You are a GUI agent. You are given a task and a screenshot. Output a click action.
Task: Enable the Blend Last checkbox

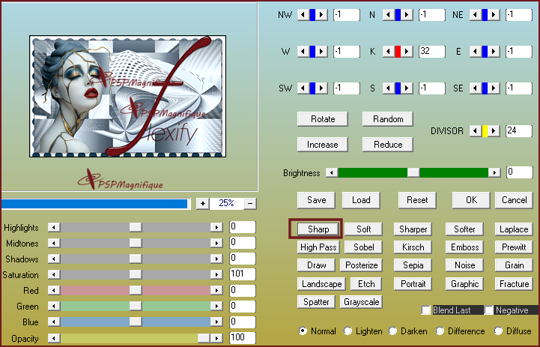[426, 310]
